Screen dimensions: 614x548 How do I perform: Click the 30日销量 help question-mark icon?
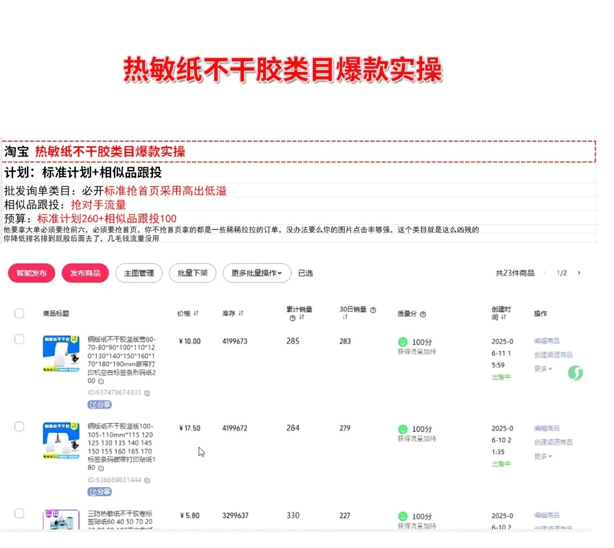click(x=373, y=310)
